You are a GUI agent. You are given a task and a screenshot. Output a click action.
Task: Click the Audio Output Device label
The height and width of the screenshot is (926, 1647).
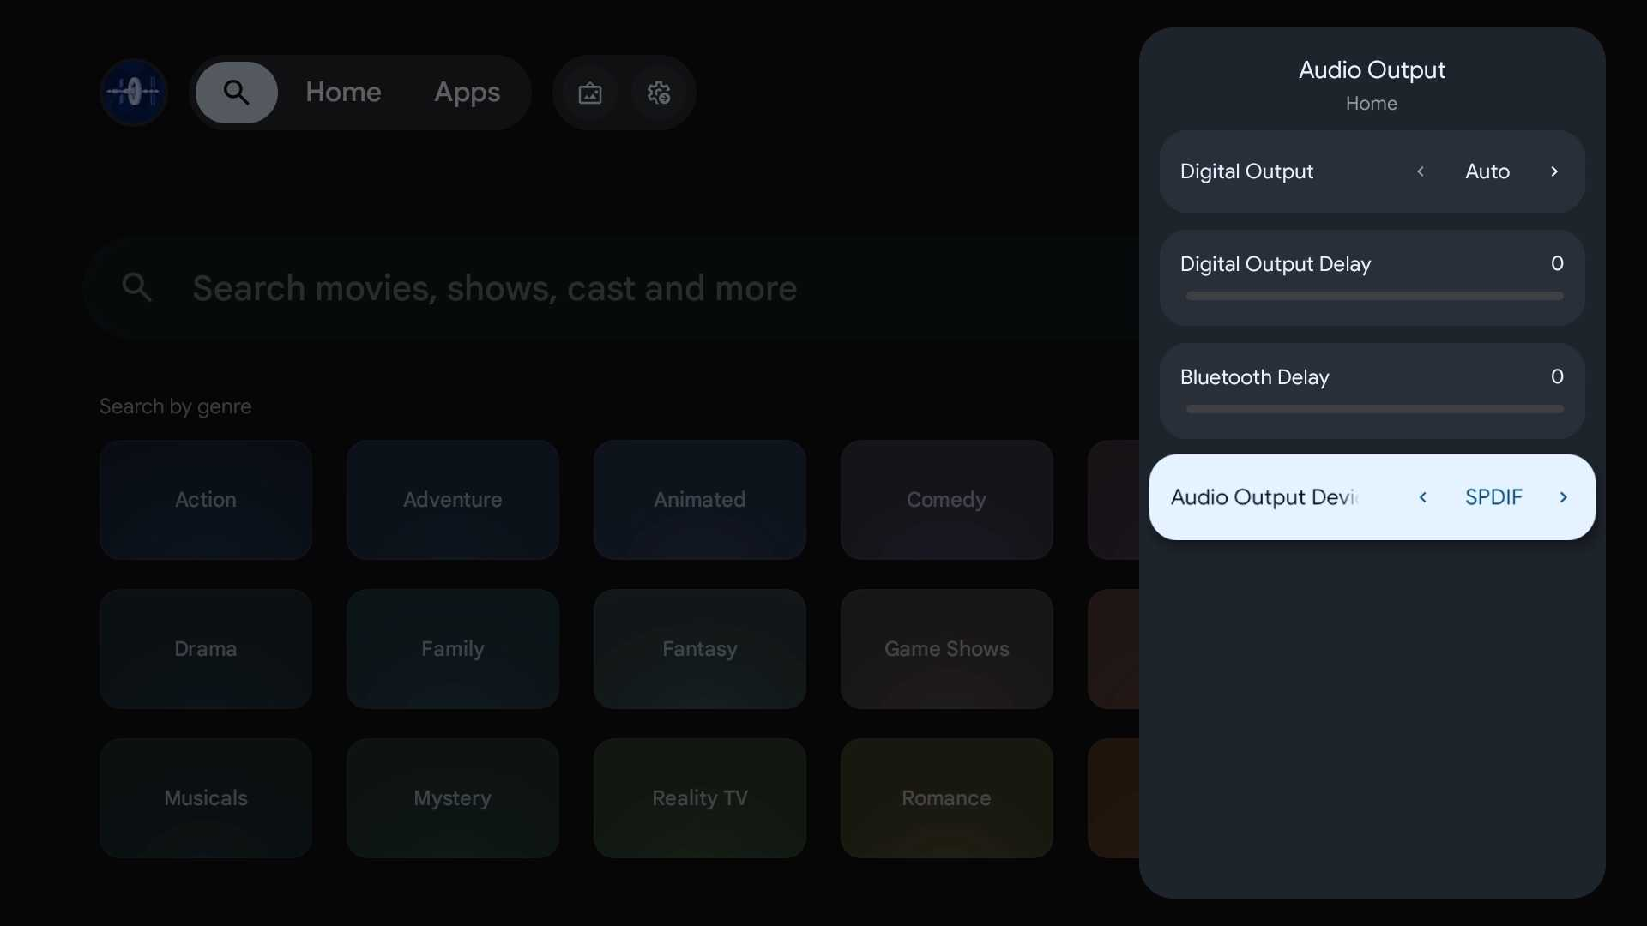pyautogui.click(x=1264, y=497)
